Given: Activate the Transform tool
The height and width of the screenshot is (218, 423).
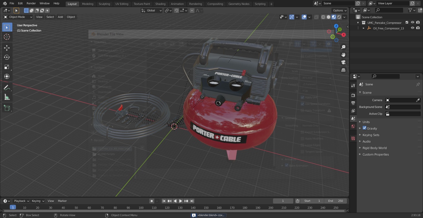Looking at the screenshot, I should [7, 76].
